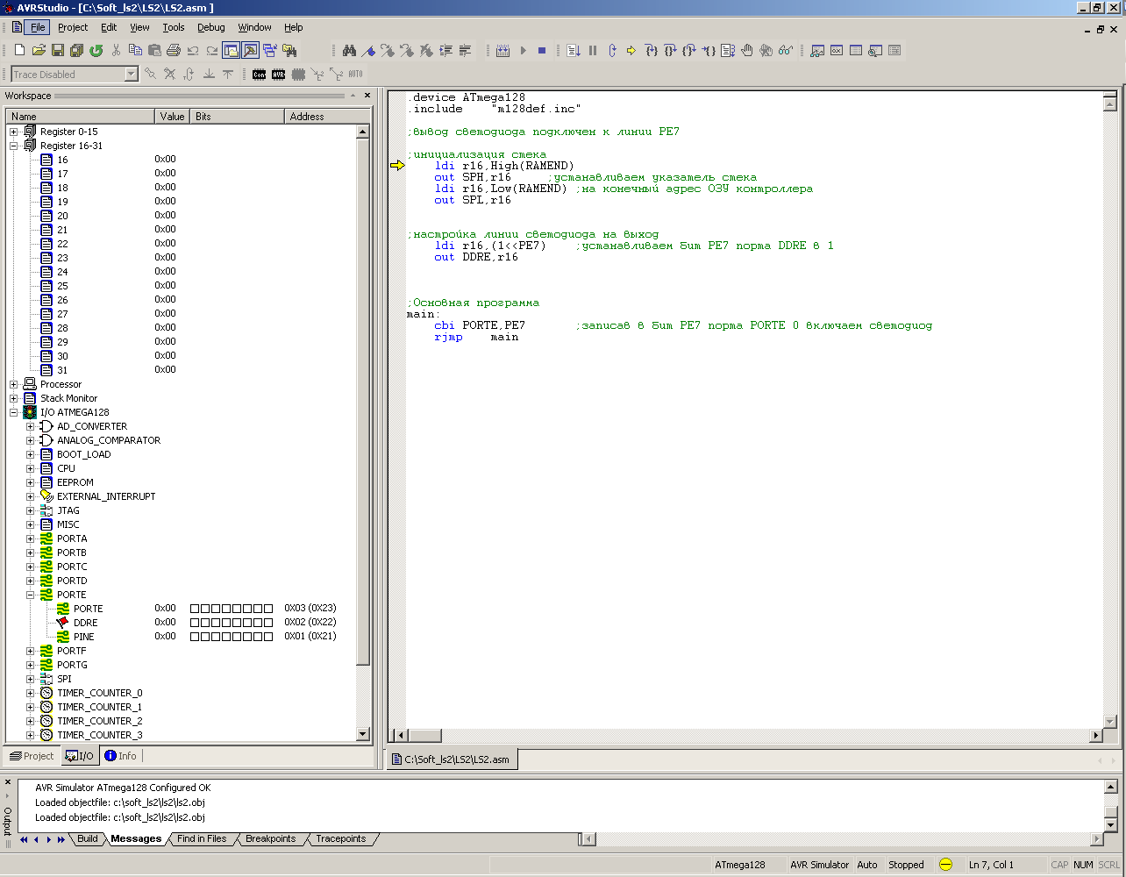The width and height of the screenshot is (1126, 877).
Task: Click the New file icon
Action: pyautogui.click(x=19, y=50)
